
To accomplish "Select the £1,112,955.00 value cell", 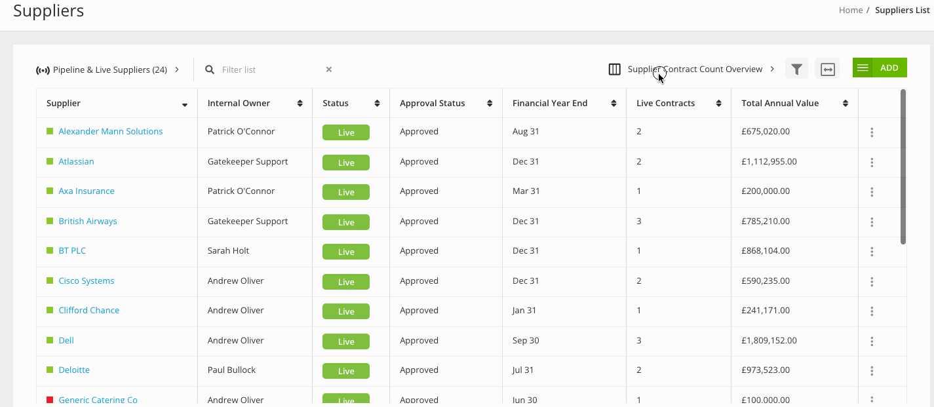I will point(769,161).
